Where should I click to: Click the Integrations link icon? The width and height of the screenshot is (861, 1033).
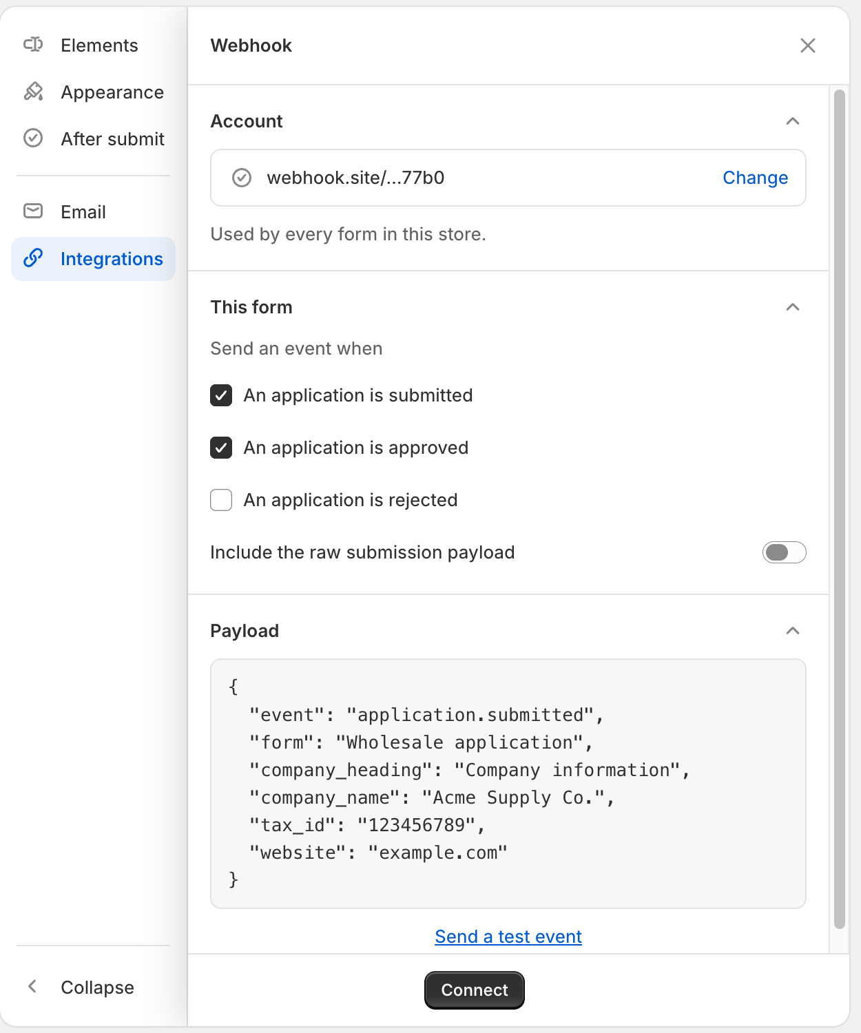tap(33, 258)
